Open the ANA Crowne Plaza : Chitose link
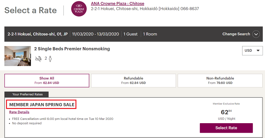Viewport: 265px width, 138px height. click(x=118, y=4)
